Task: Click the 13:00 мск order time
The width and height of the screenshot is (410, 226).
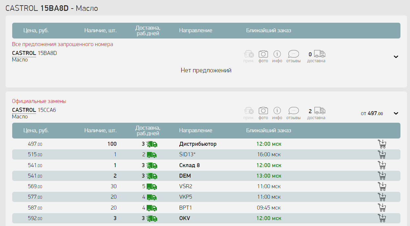Action: tap(269, 176)
